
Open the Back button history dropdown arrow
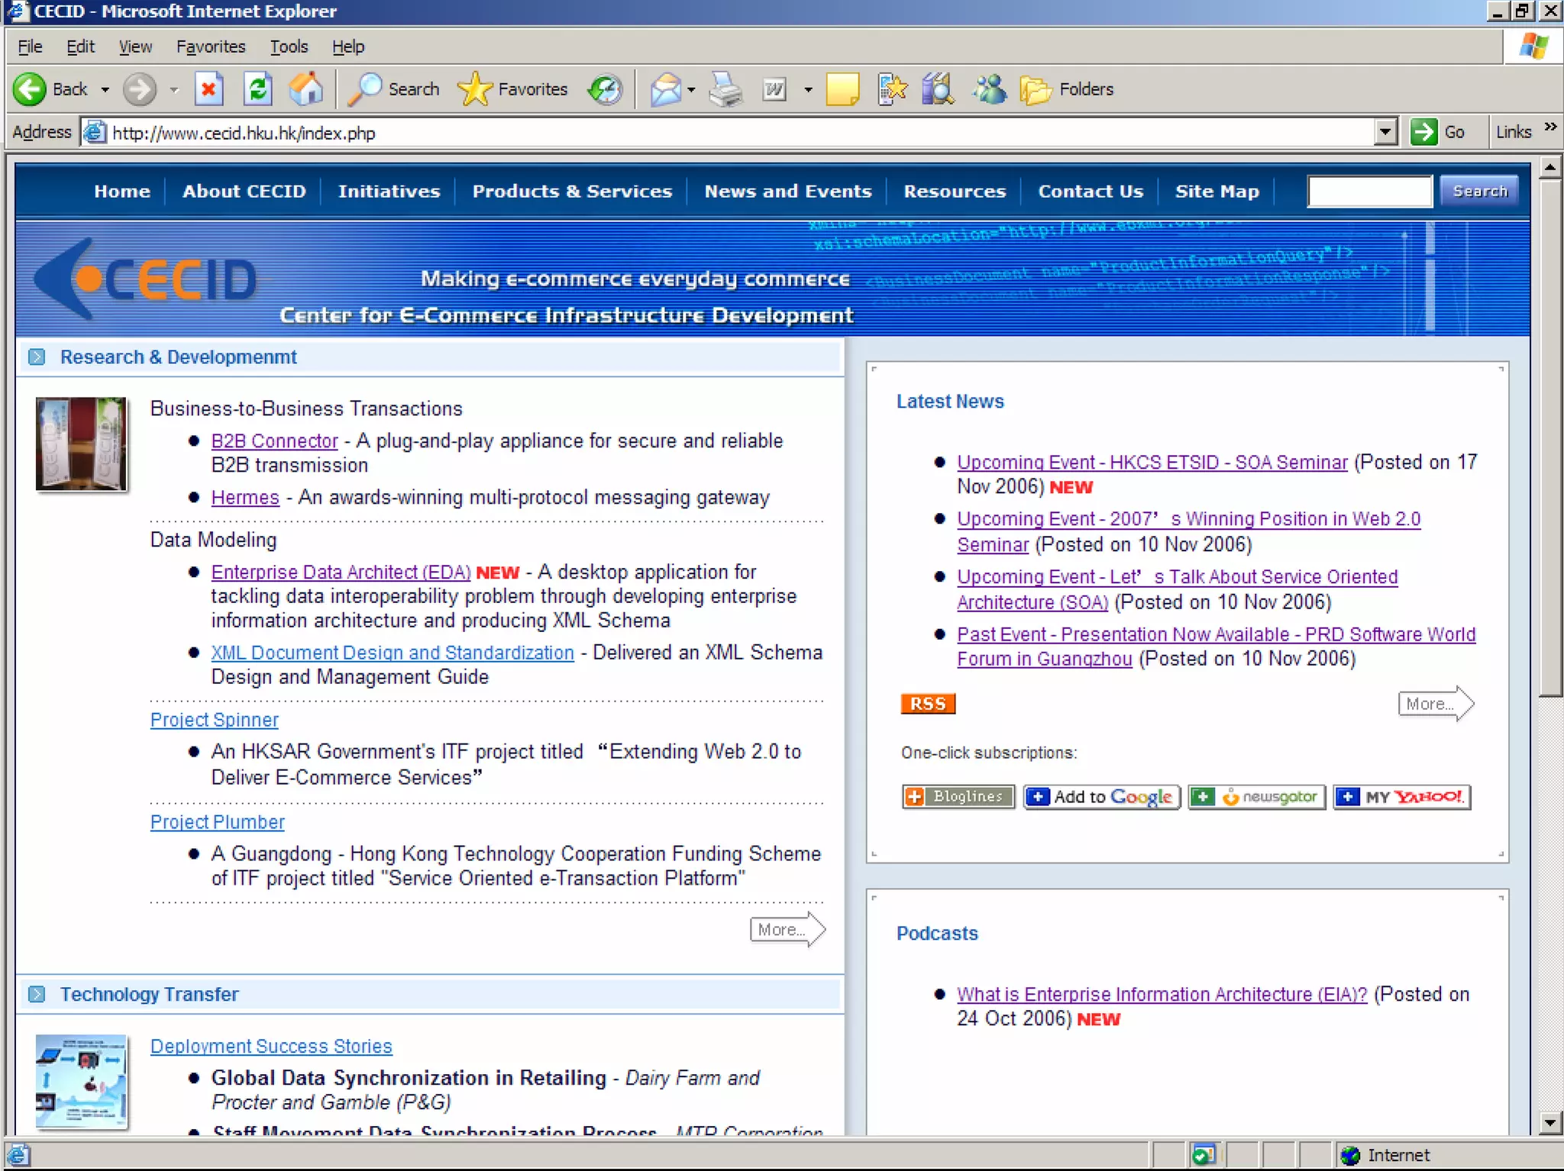[x=105, y=90]
